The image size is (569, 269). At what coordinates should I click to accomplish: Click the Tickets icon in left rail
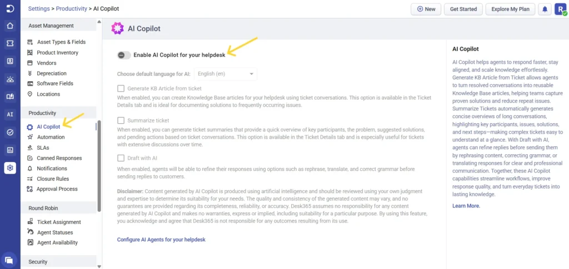(9, 43)
